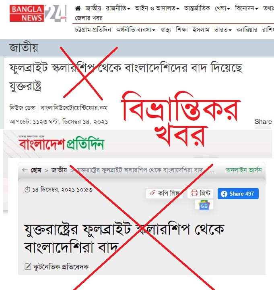This screenshot has height=290, width=274.
Task: Click the home icon in navigation bar
Action: point(78,8)
